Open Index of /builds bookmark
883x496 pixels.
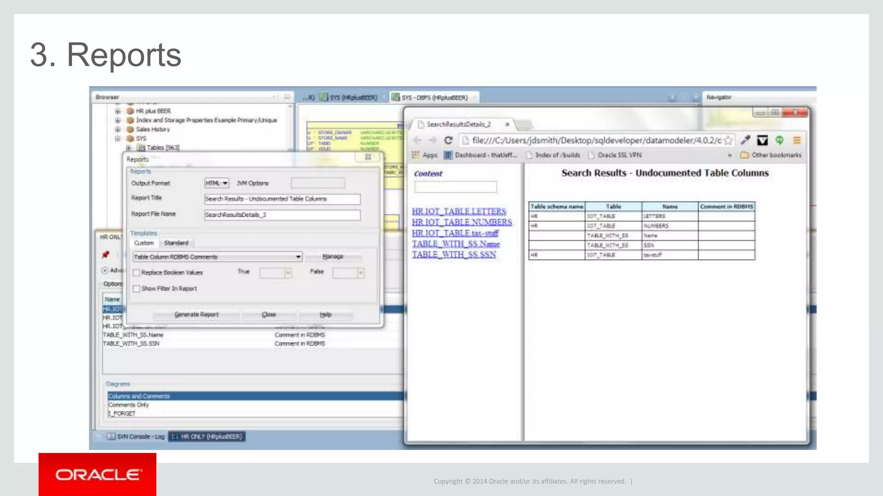click(553, 155)
